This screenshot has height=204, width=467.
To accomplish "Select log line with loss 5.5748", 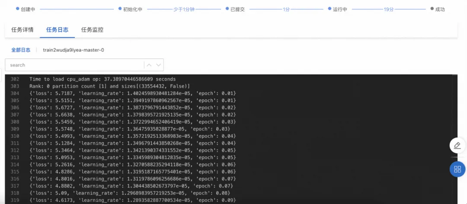I will (130, 129).
